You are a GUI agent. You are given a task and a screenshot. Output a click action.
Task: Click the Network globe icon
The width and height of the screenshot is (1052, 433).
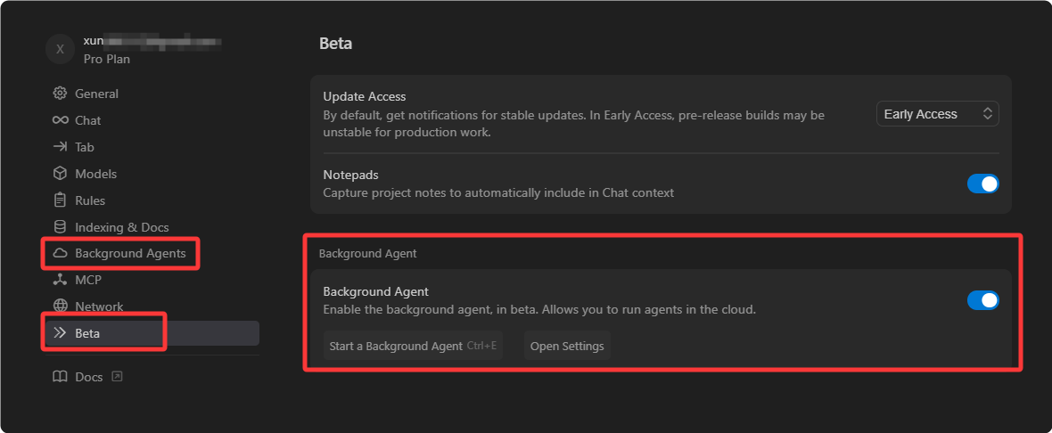[61, 306]
